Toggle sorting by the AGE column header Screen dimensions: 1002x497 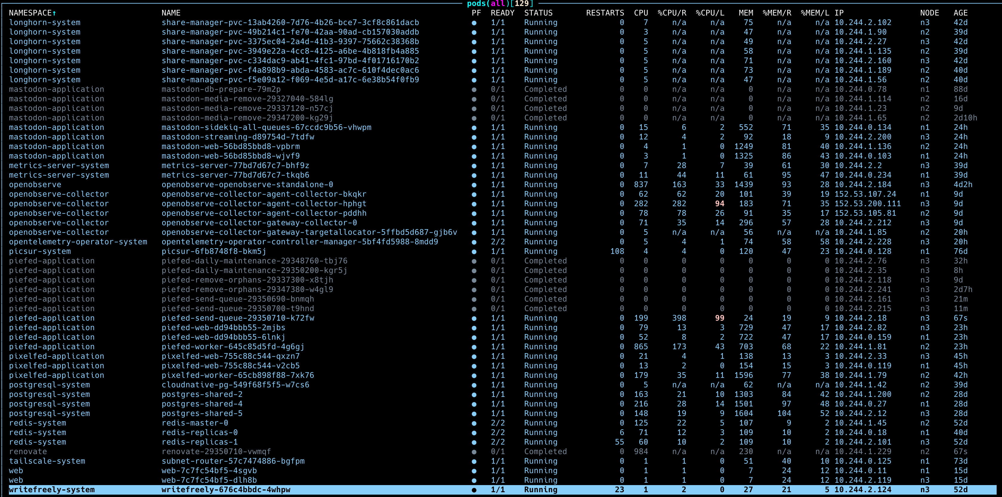point(960,13)
